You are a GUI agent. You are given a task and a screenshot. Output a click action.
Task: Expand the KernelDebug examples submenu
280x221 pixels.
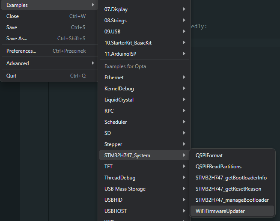144,89
